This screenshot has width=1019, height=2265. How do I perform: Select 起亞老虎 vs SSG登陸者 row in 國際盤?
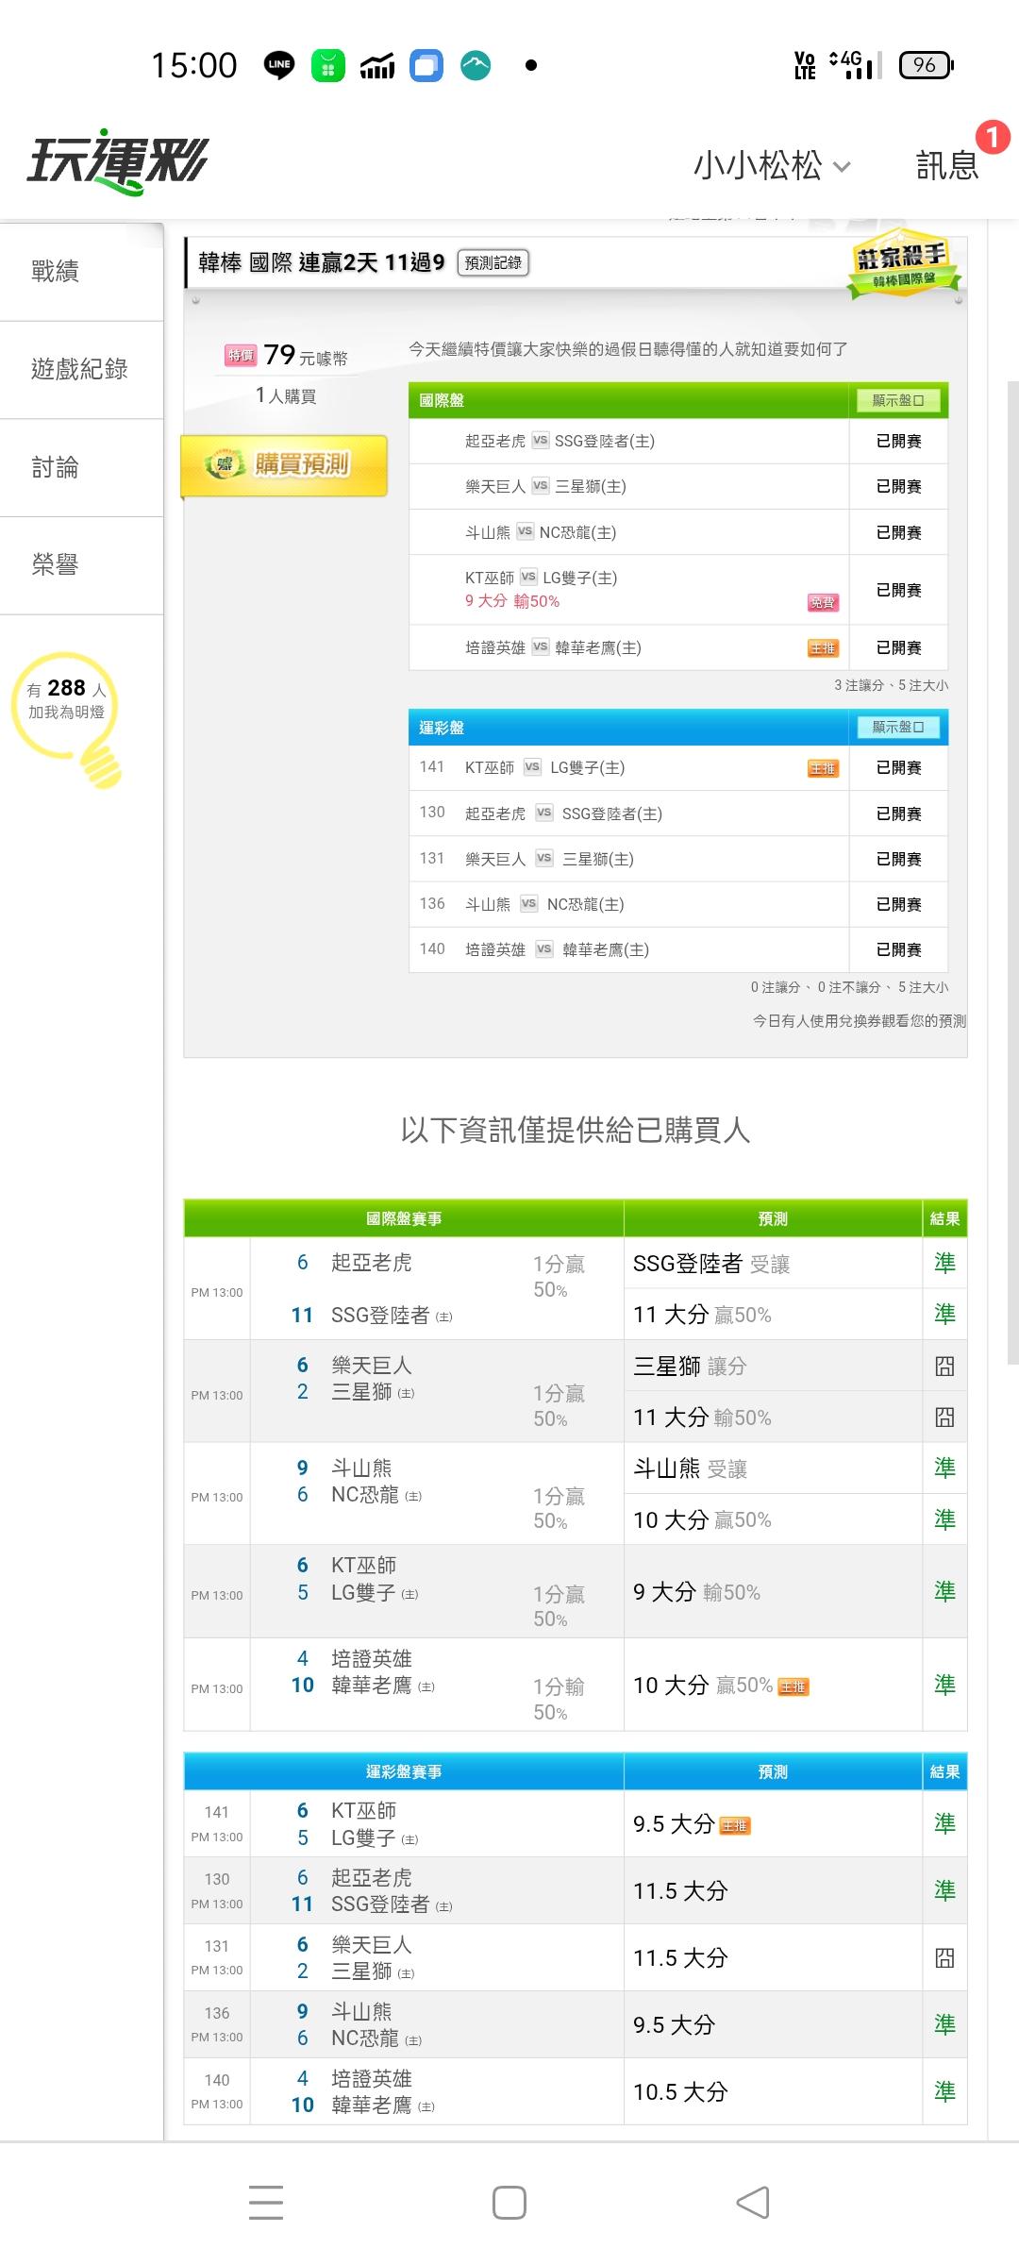627,441
